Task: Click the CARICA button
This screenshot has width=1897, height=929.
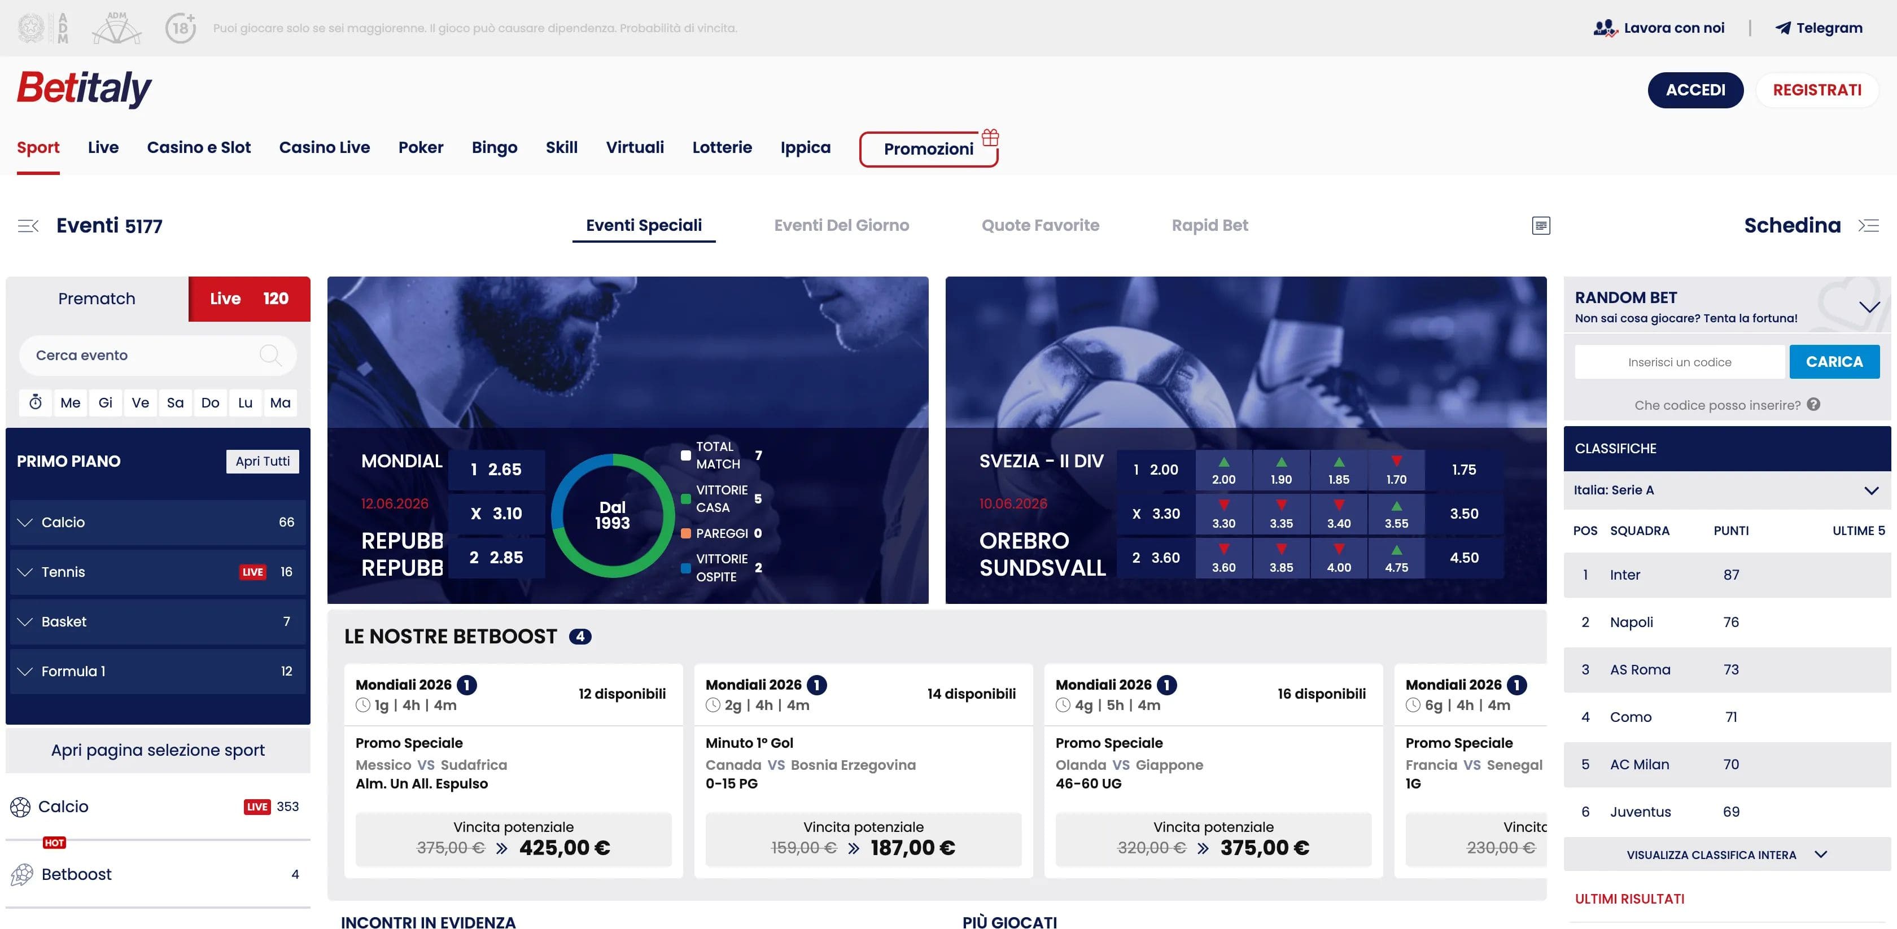Action: (1834, 361)
